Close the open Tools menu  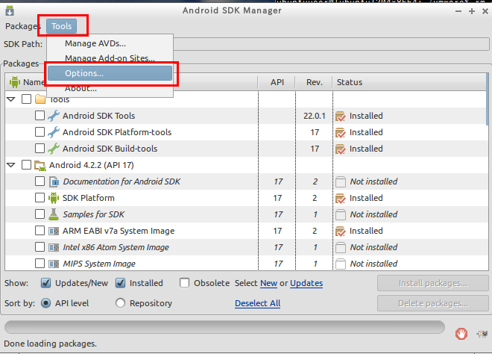coord(61,26)
